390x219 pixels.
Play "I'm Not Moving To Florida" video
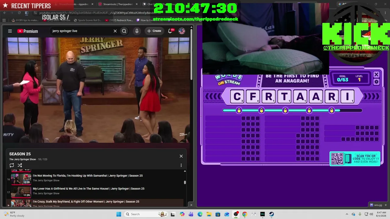point(88,176)
